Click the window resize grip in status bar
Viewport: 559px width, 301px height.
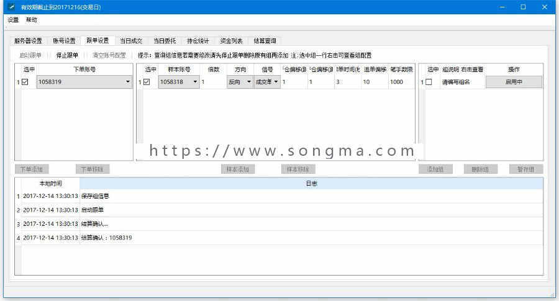click(x=552, y=294)
